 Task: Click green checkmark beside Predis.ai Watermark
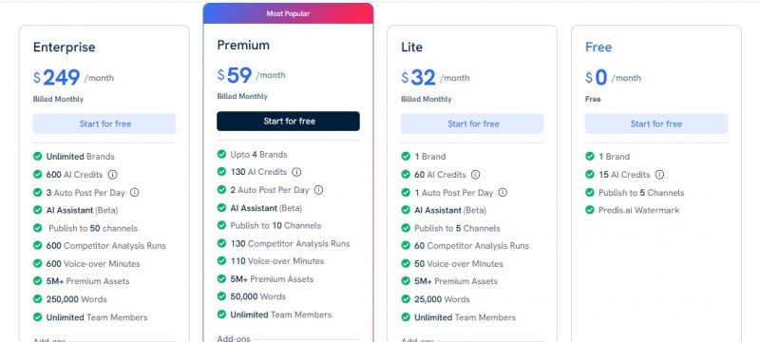[589, 210]
